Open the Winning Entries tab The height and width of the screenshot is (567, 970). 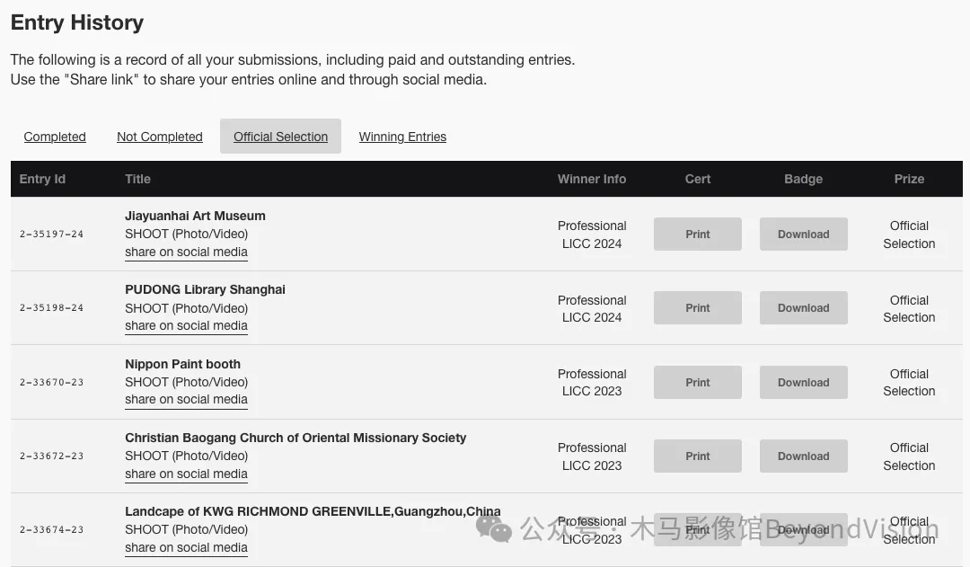[x=402, y=137]
